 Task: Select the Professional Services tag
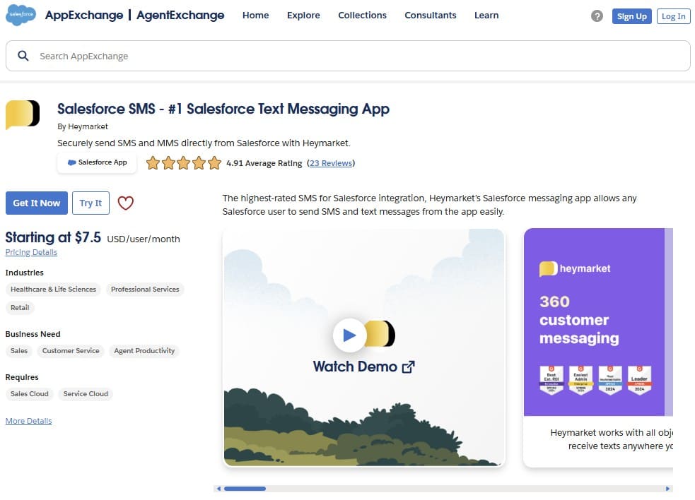[145, 289]
